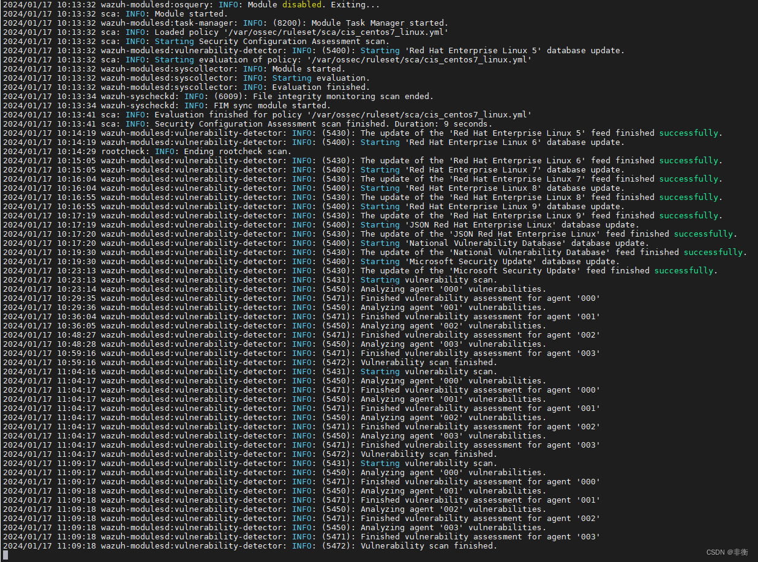Select the 10:23:14 'Analyzing agent 000' line
This screenshot has width=758, height=562.
pos(274,289)
